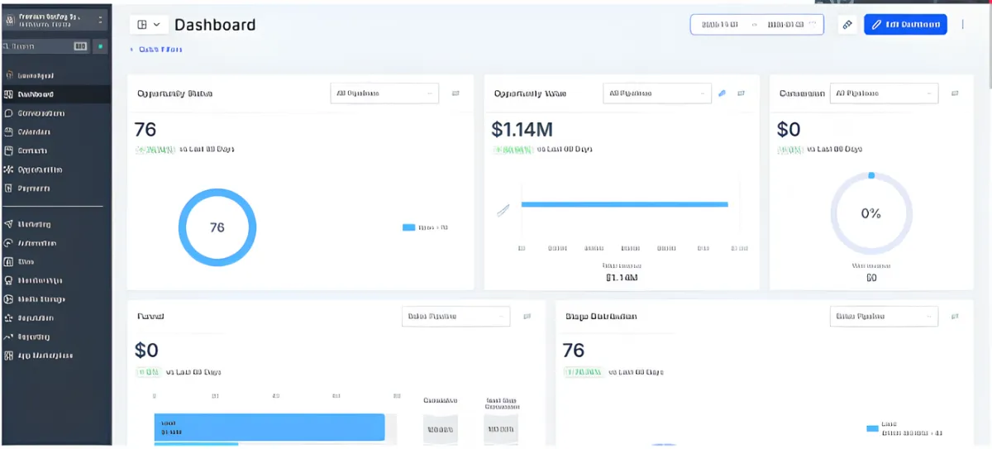Expand the Opportunity Status pipeline dropdown
The height and width of the screenshot is (449, 992).
coord(384,93)
